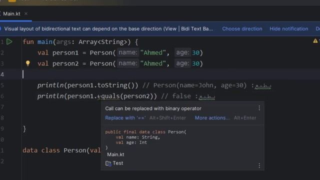320x180 pixels.
Task: Click Array<String> parameter type on line 1
Action: (103, 42)
